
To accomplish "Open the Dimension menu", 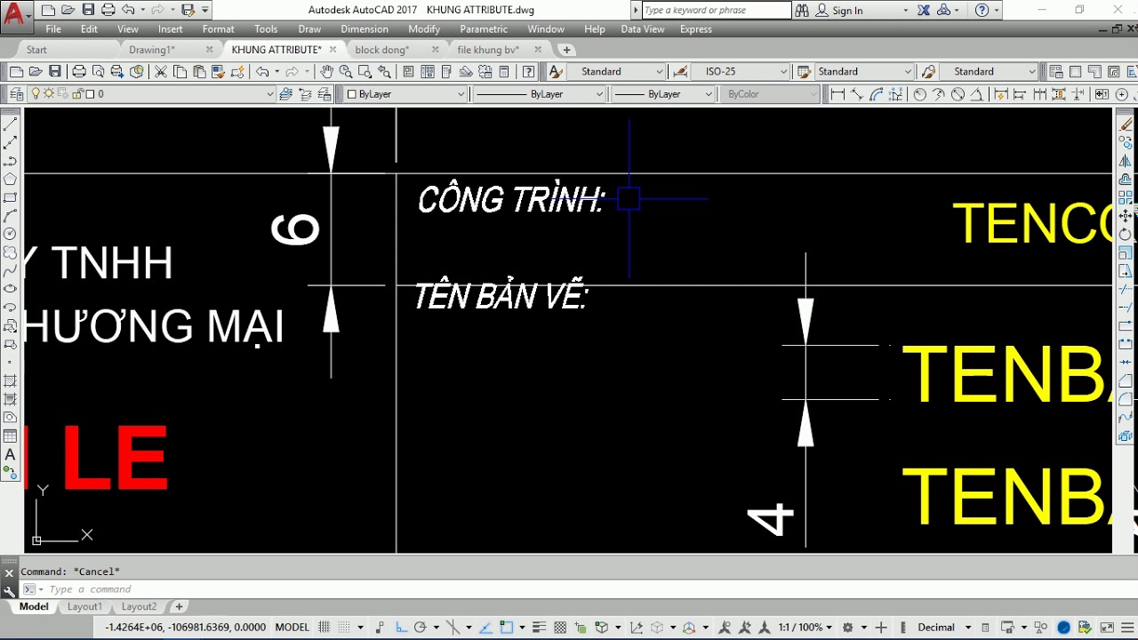I will (365, 29).
